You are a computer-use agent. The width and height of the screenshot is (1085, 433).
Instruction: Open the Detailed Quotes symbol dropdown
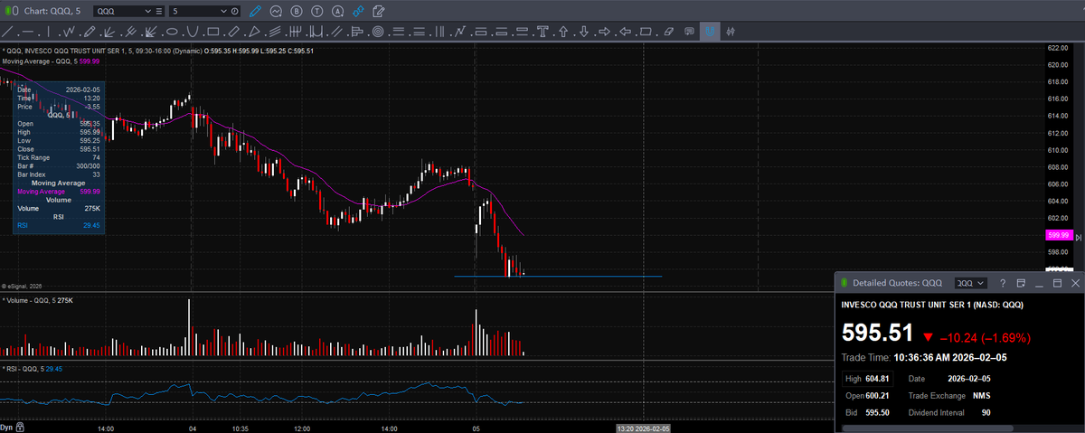[971, 283]
